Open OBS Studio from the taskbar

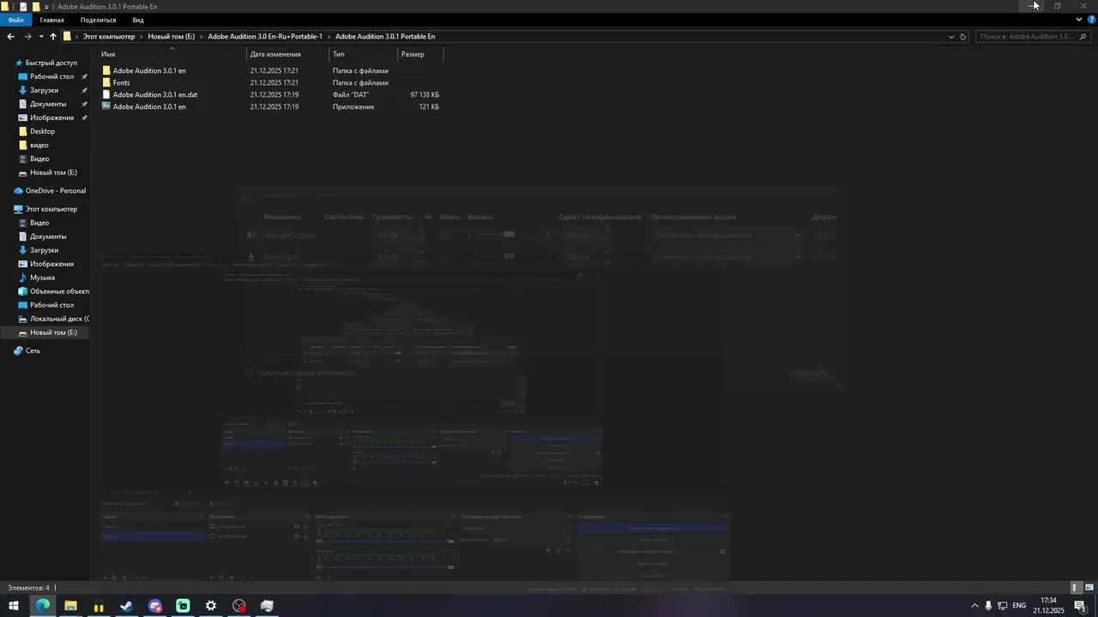pyautogui.click(x=239, y=606)
